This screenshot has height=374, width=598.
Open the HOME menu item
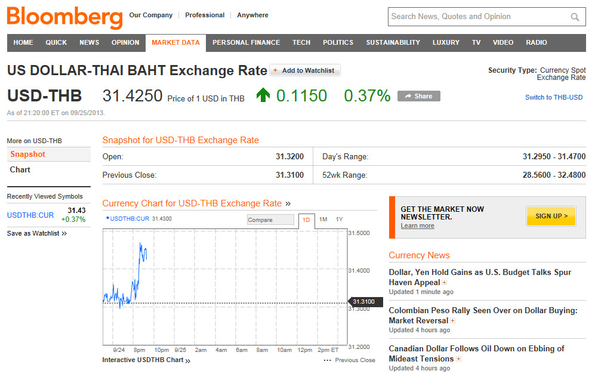coord(23,43)
